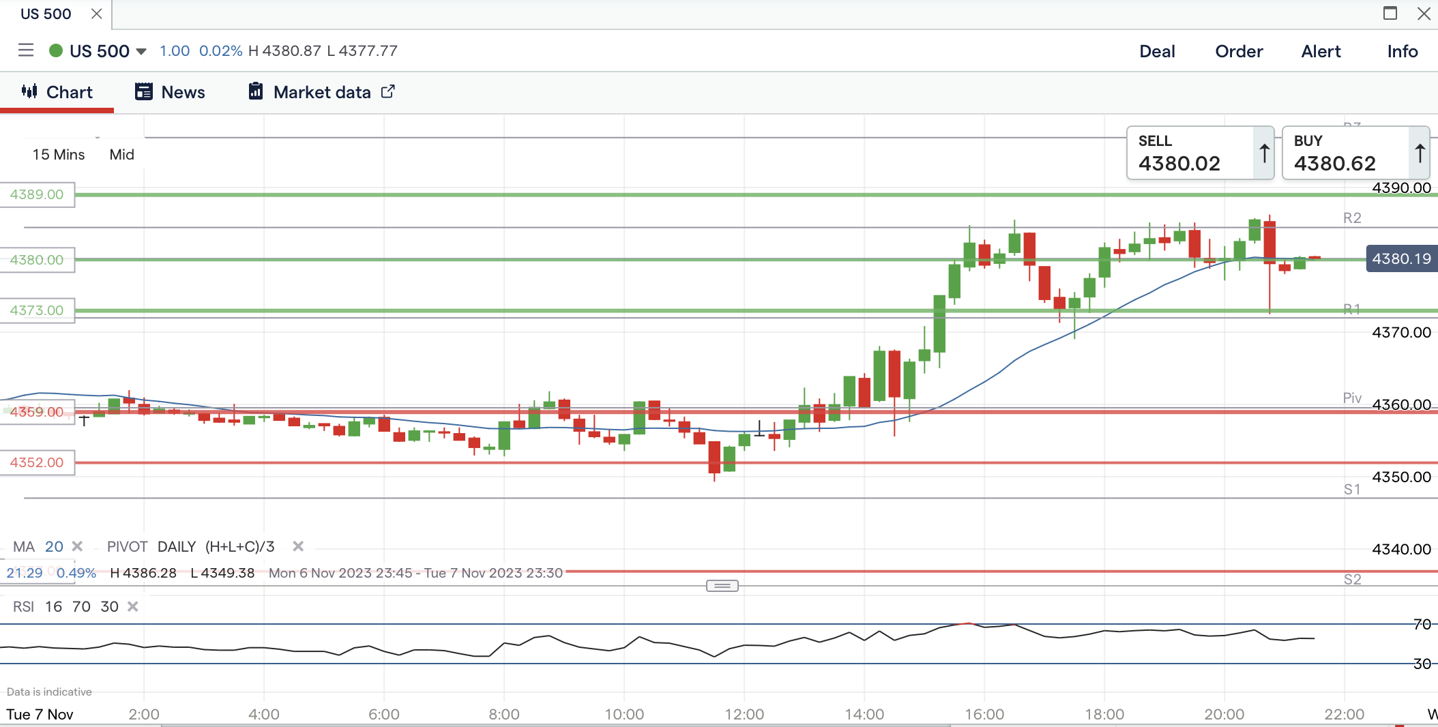
Task: Grab the chart and RSI pane divider handle
Action: tap(722, 586)
